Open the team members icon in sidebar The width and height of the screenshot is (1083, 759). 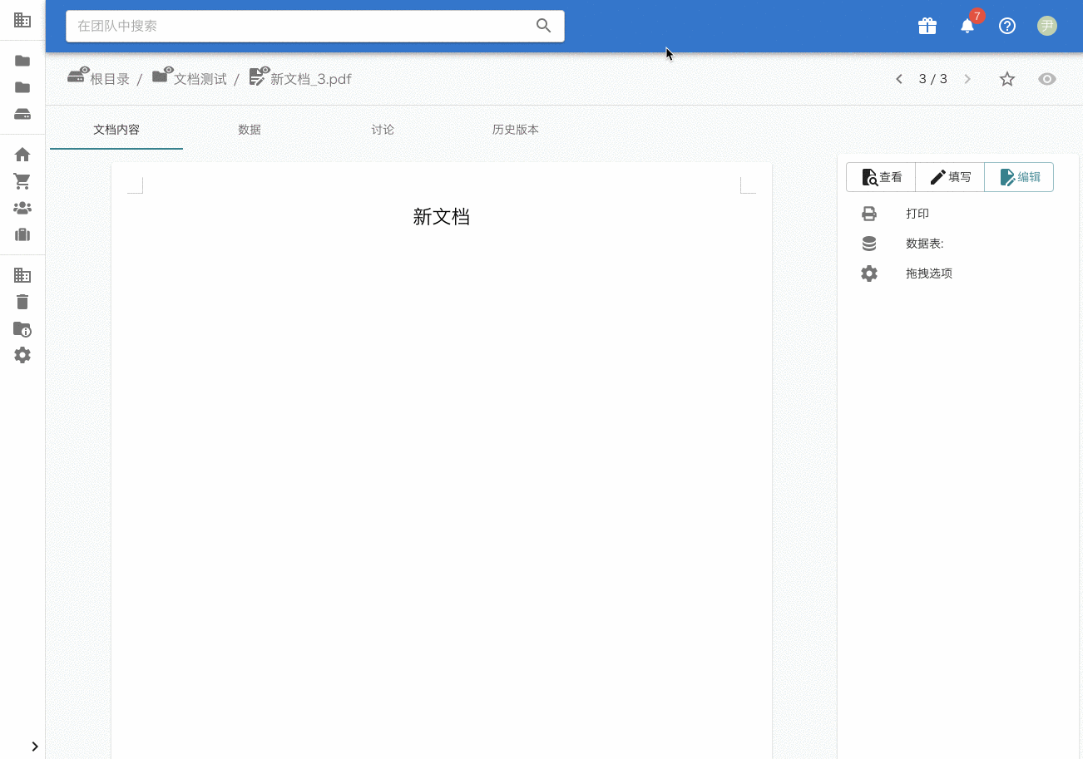(x=22, y=208)
